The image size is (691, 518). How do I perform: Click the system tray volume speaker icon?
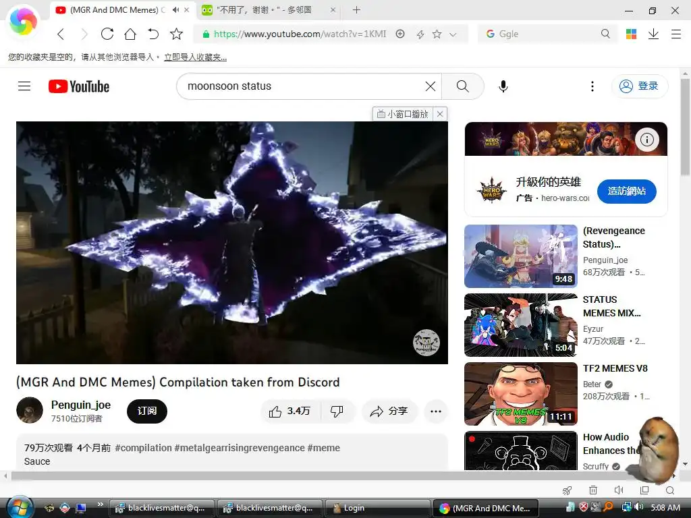coord(638,507)
